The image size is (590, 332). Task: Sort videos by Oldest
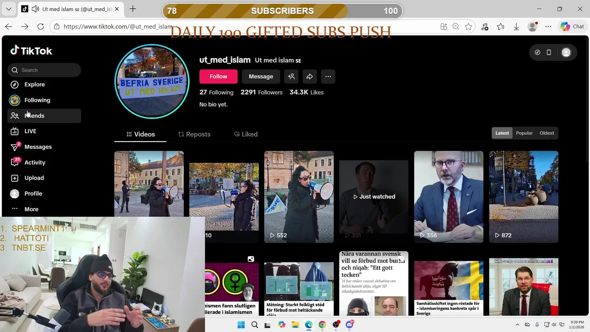pos(547,133)
